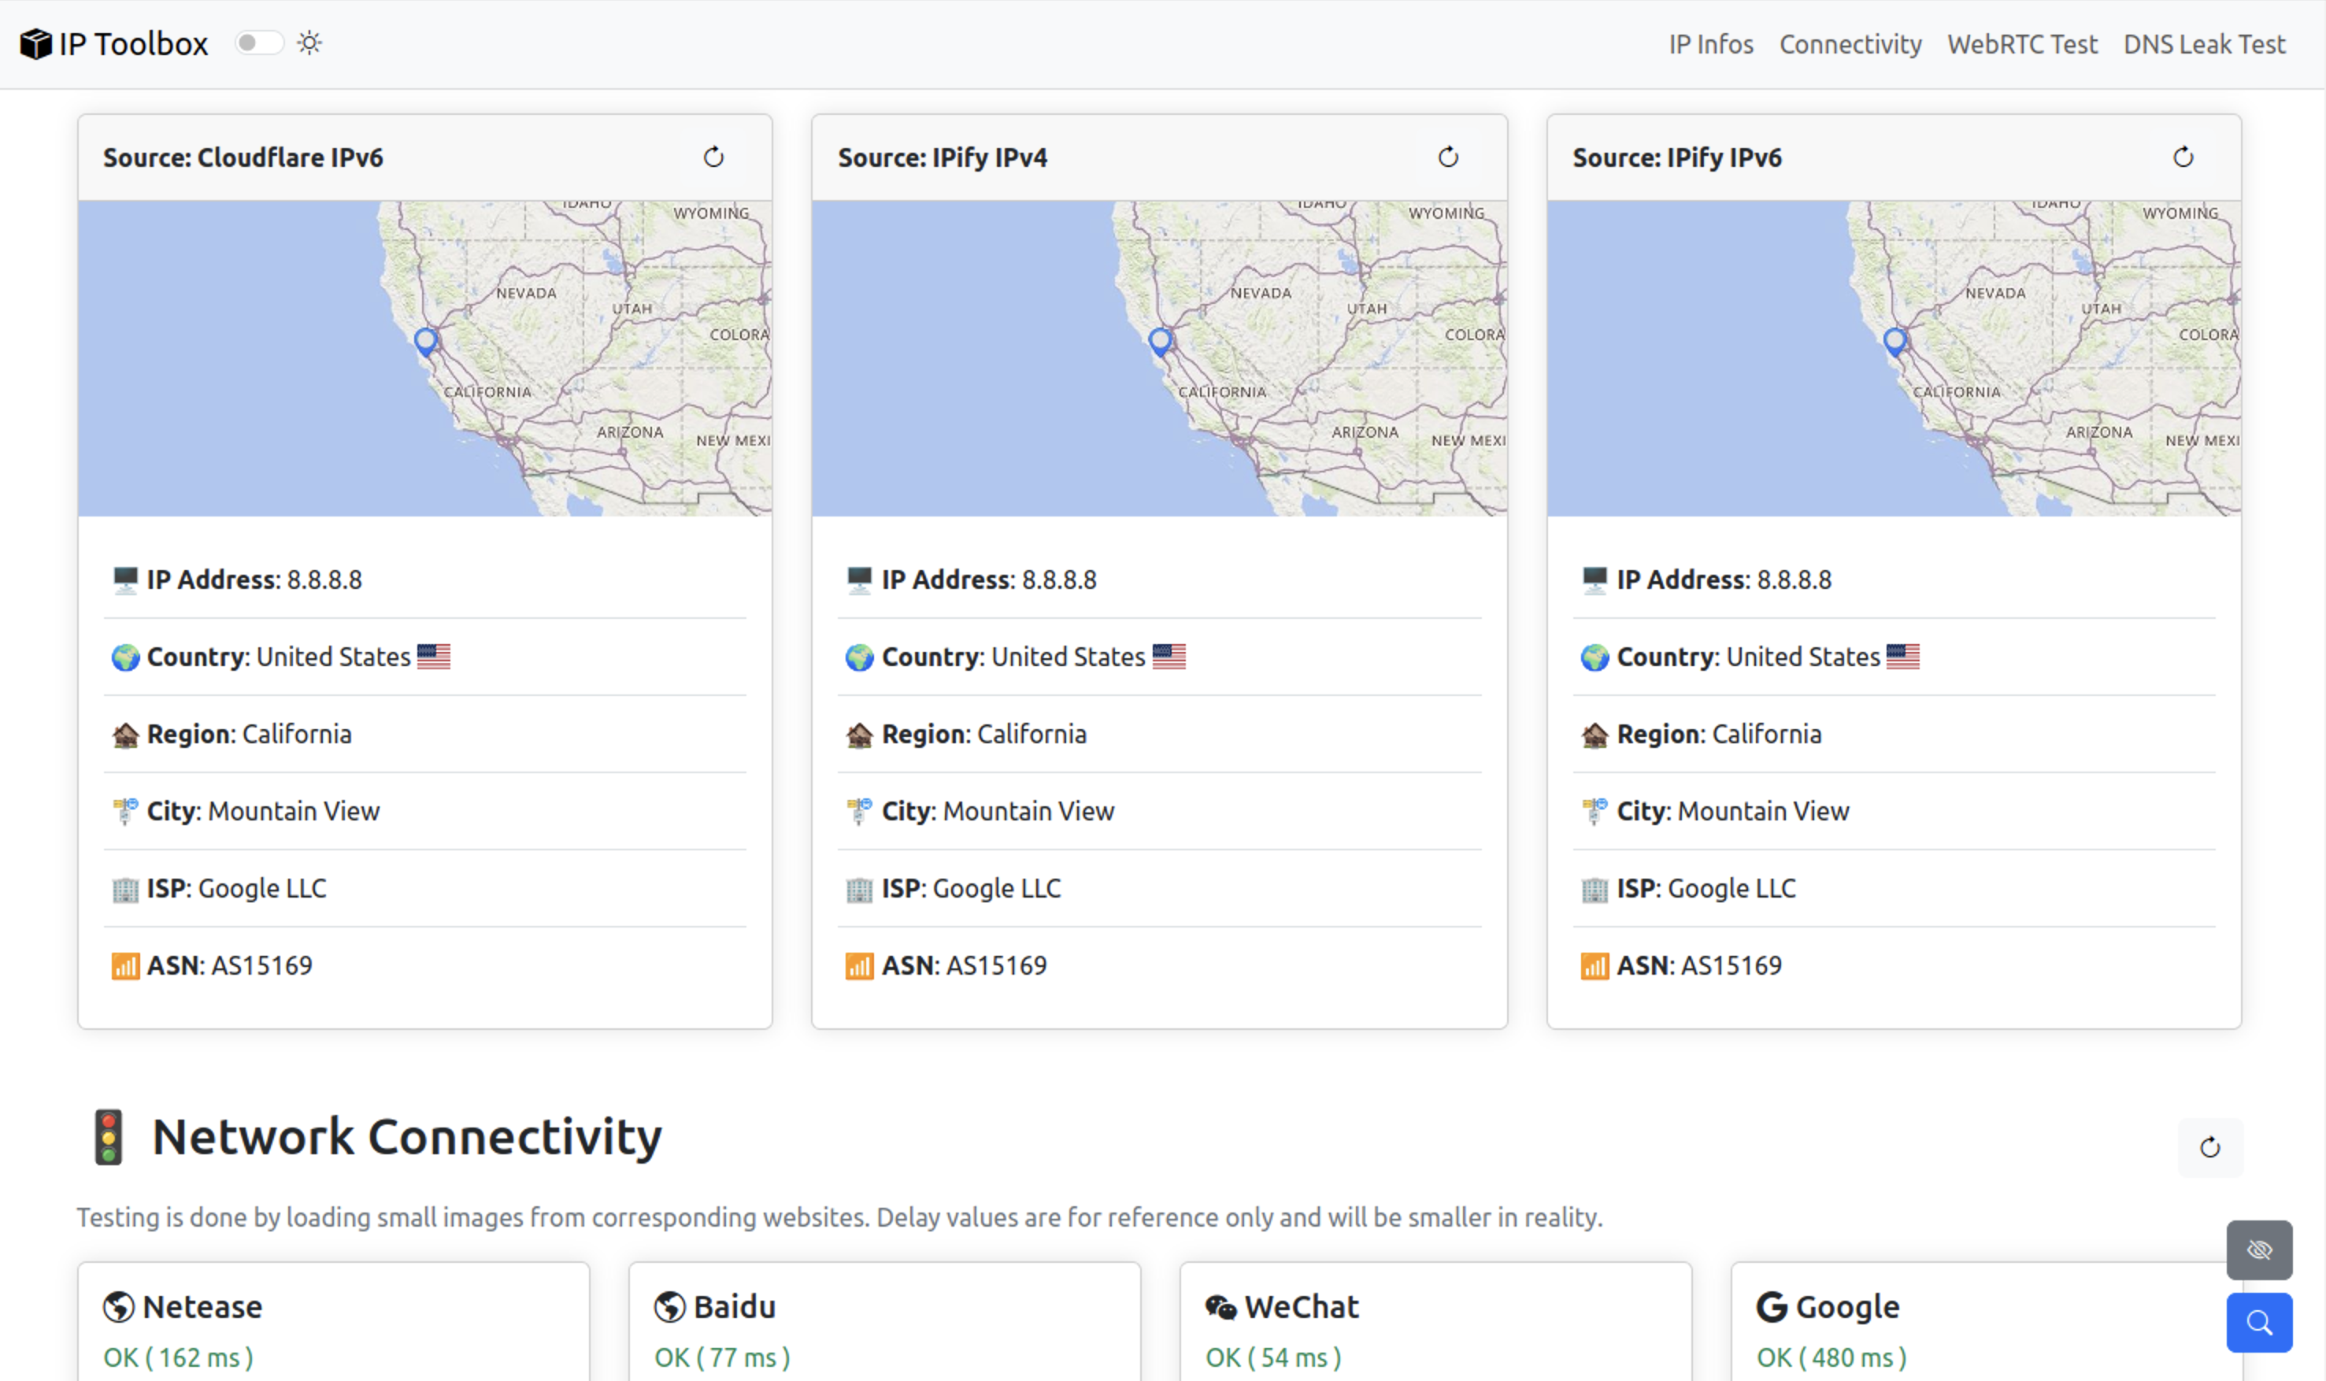Click map pin in IPify IPv4 map
2326x1381 pixels.
coord(1160,342)
